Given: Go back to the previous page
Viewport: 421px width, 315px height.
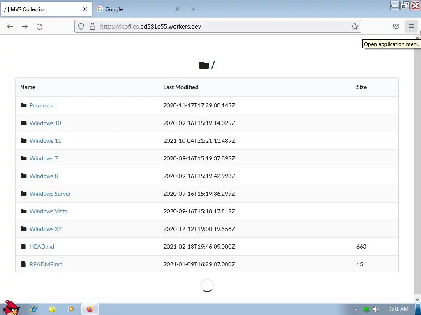Looking at the screenshot, I should click(x=10, y=27).
